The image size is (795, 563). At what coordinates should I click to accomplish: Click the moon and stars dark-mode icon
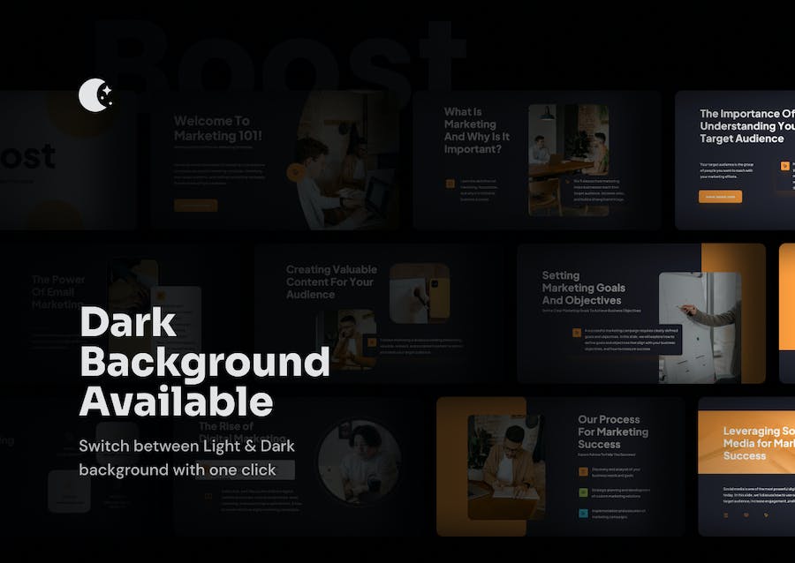[94, 95]
